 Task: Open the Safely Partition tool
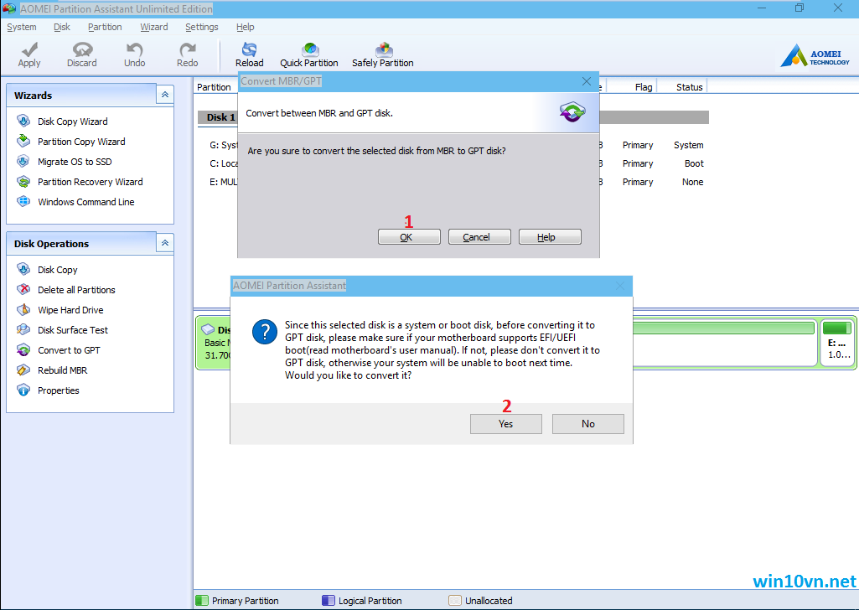click(383, 54)
